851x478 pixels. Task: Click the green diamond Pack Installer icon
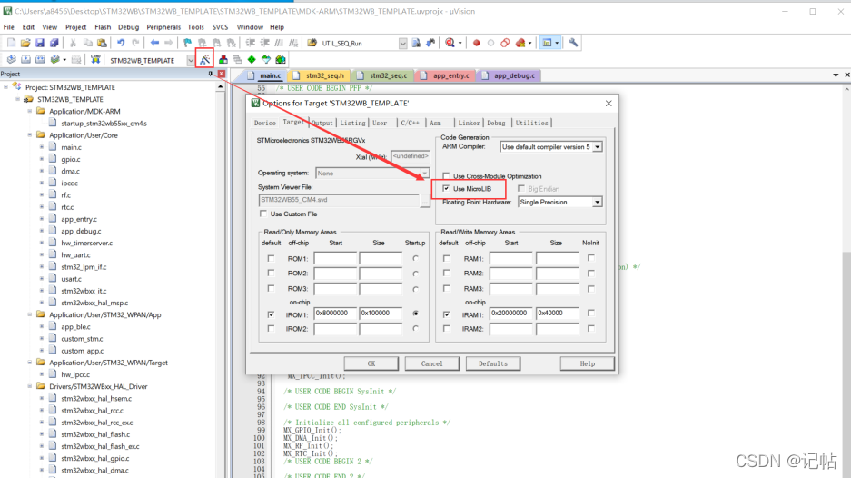click(x=252, y=60)
